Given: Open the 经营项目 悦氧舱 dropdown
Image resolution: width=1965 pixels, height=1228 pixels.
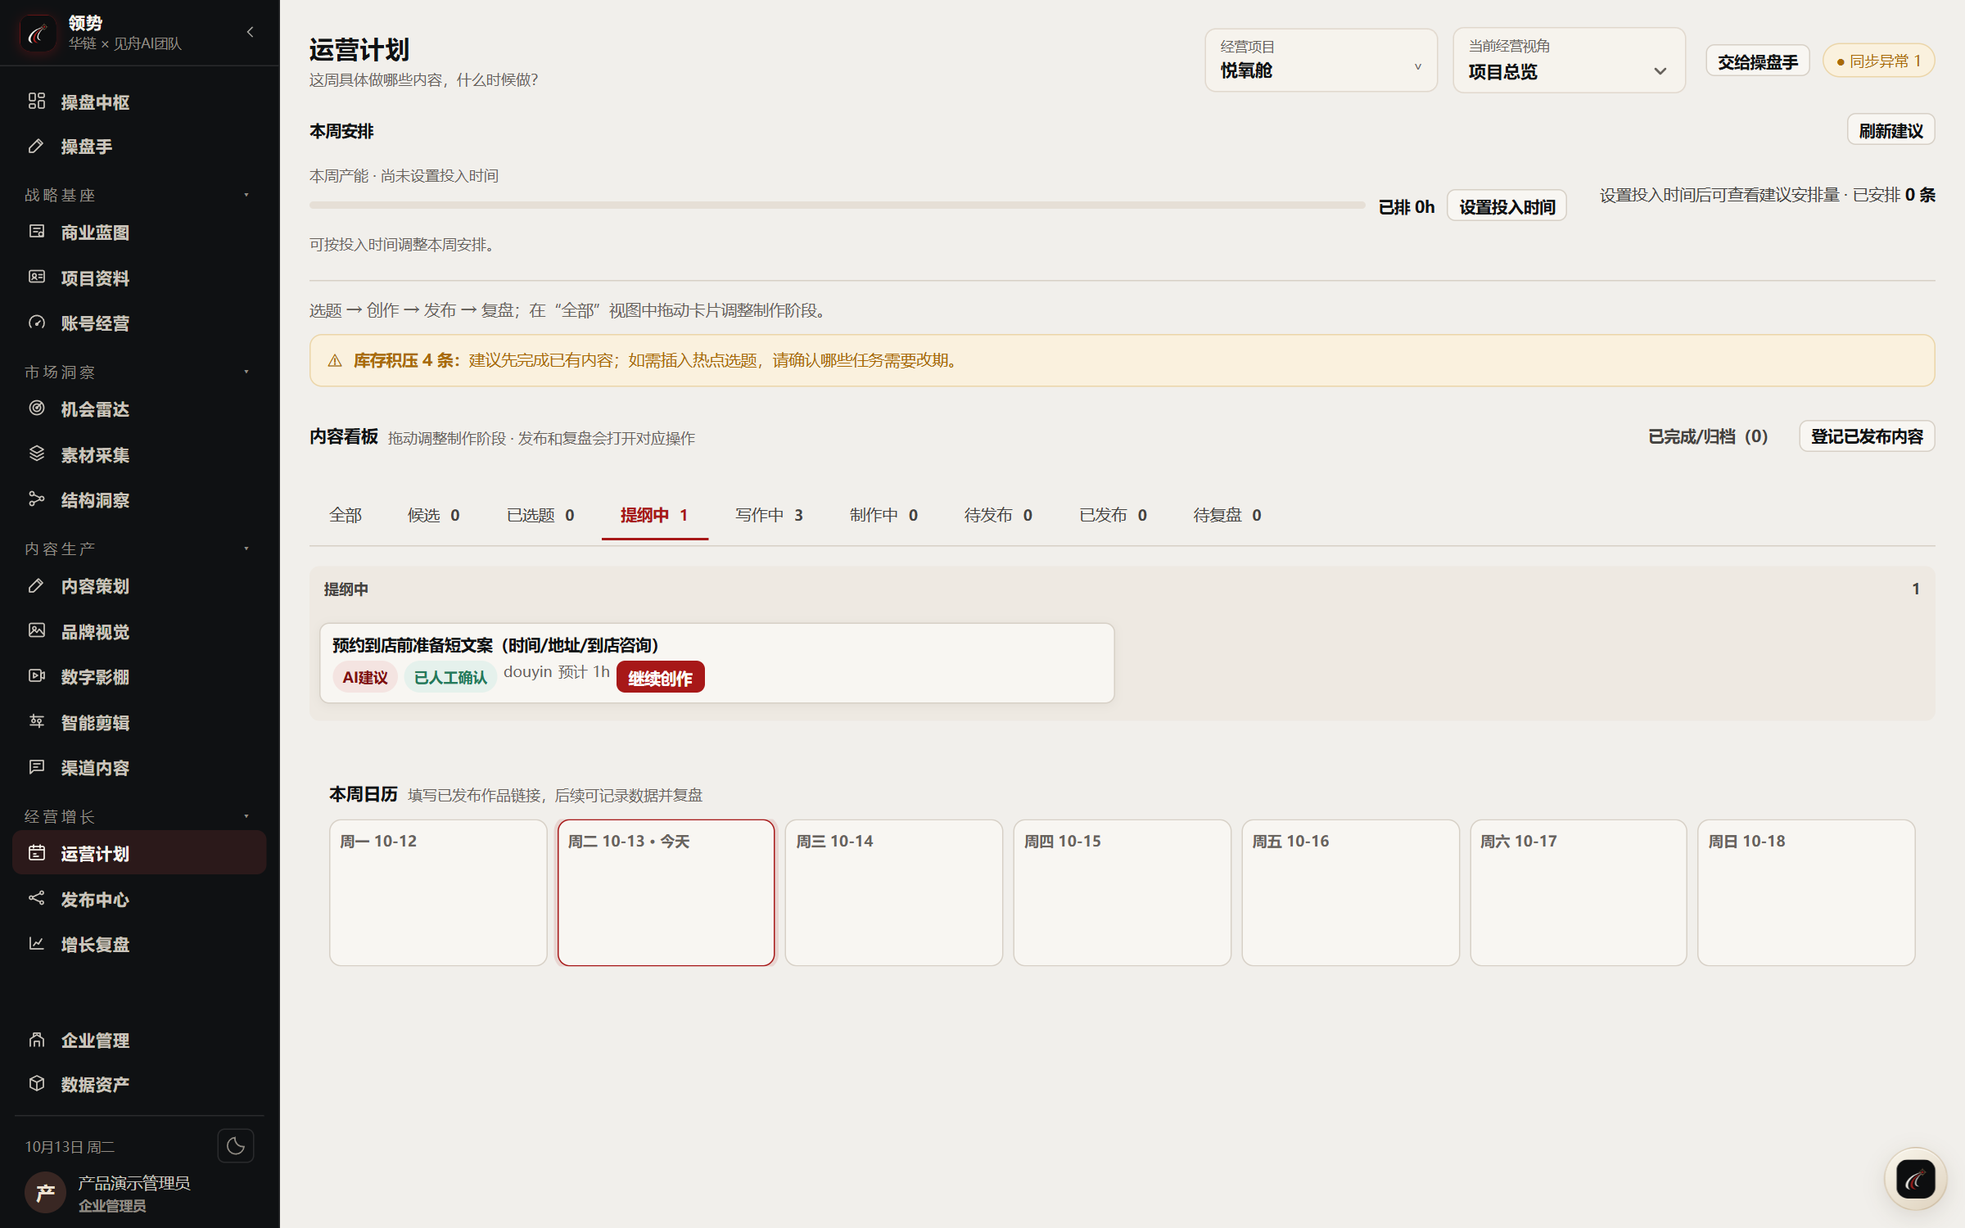Looking at the screenshot, I should (x=1321, y=61).
